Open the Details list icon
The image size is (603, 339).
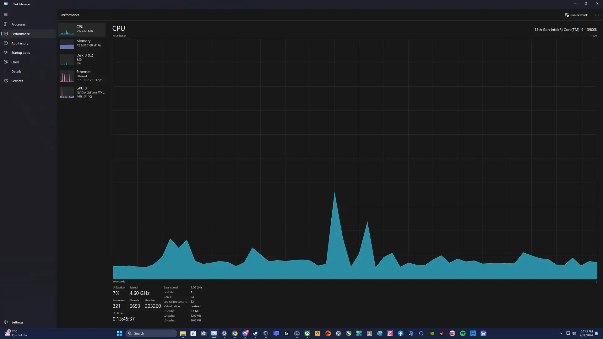pyautogui.click(x=6, y=71)
